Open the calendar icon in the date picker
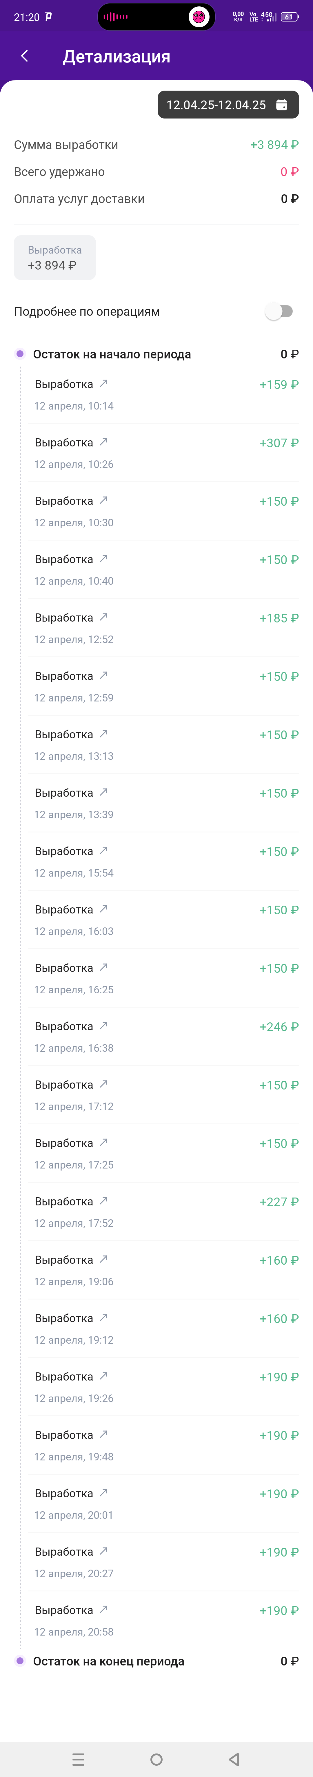Viewport: 313px width, 1777px height. [x=281, y=105]
